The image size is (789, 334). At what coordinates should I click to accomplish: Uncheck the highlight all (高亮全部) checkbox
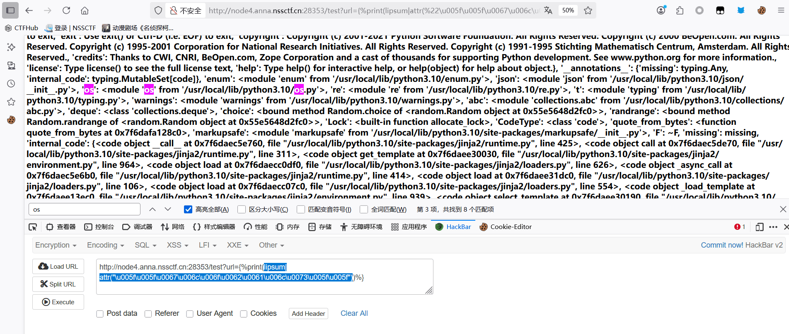point(188,210)
